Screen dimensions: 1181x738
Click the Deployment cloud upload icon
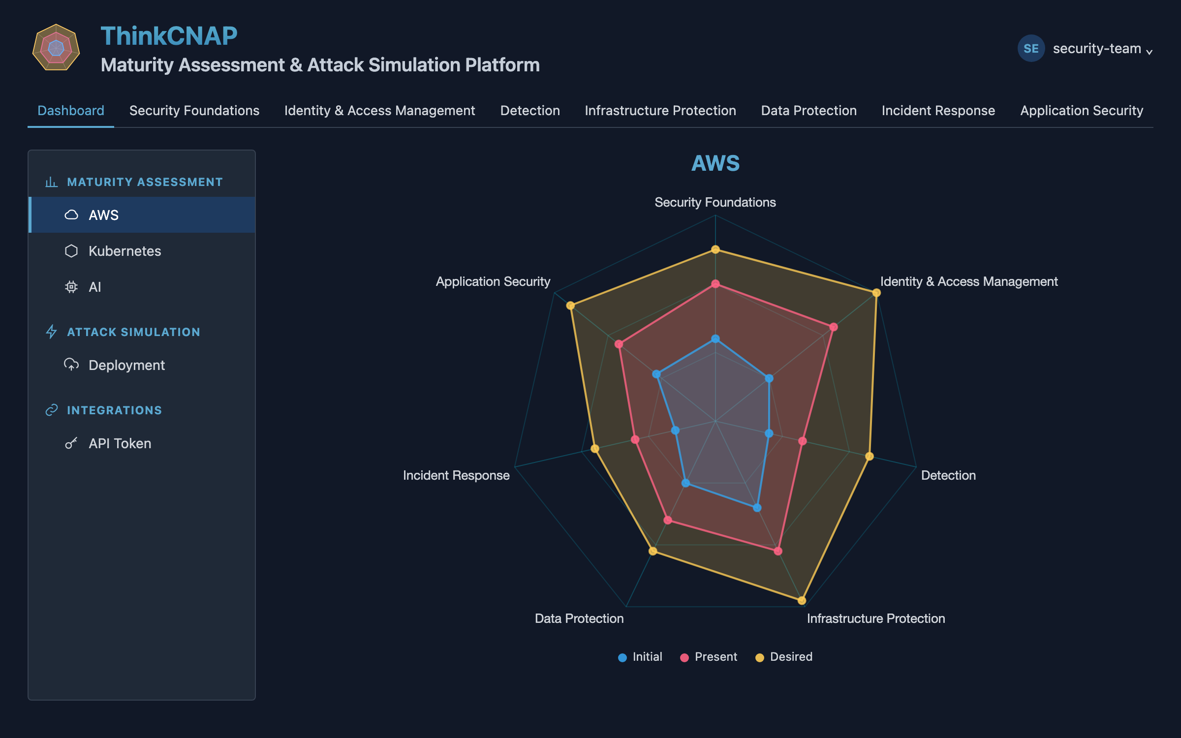[71, 365]
